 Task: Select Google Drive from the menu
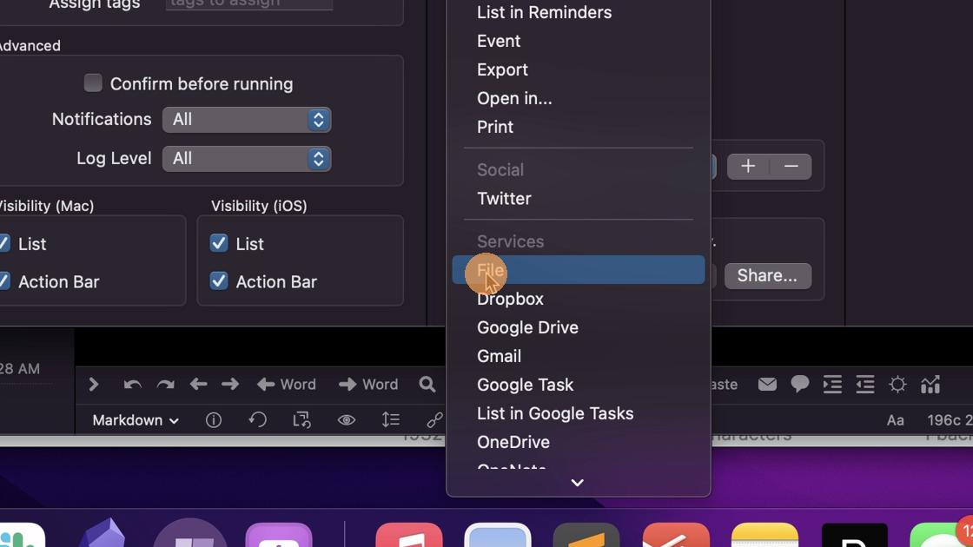click(x=579, y=327)
